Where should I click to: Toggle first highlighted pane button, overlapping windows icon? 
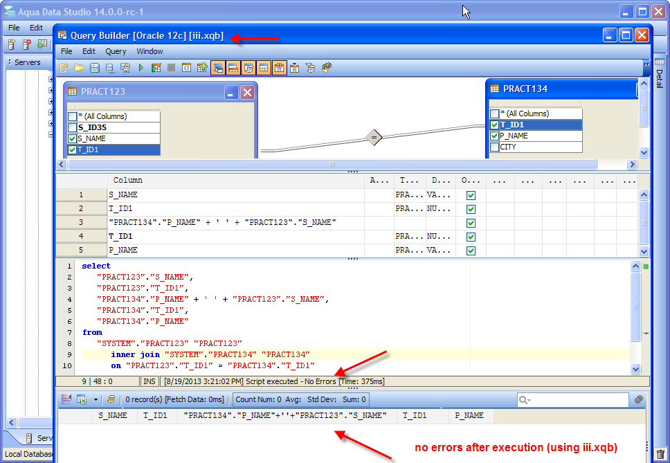(218, 68)
